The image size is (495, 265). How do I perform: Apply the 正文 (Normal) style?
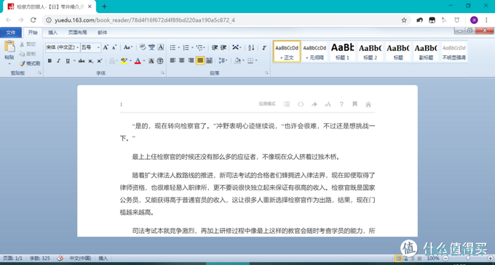click(x=287, y=52)
